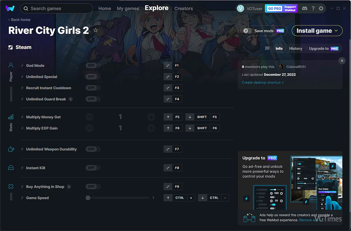The height and width of the screenshot is (231, 351).
Task: Click the VGTuser avatar icon
Action: (241, 8)
